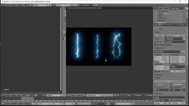This screenshot has width=189, height=106.
Task: Click the output file path field
Action: [168, 81]
